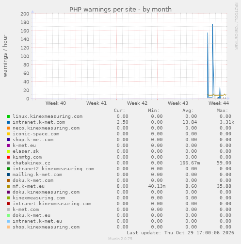Viewport: 241px width, 244px height.
Task: Select the 'k-met.eu' legend label
Action: 24,146
